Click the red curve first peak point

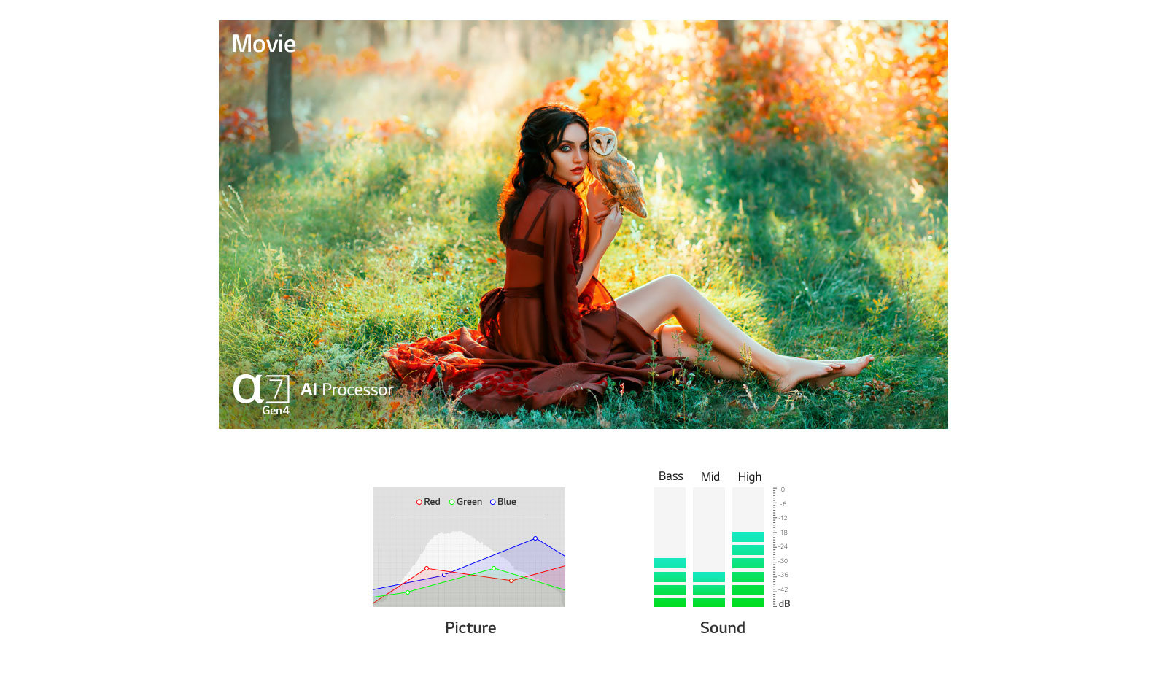(427, 568)
